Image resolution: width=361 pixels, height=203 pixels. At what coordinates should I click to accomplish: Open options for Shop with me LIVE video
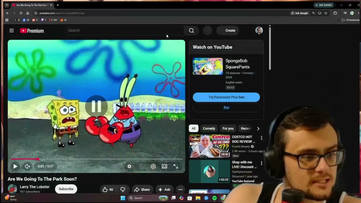pyautogui.click(x=261, y=163)
